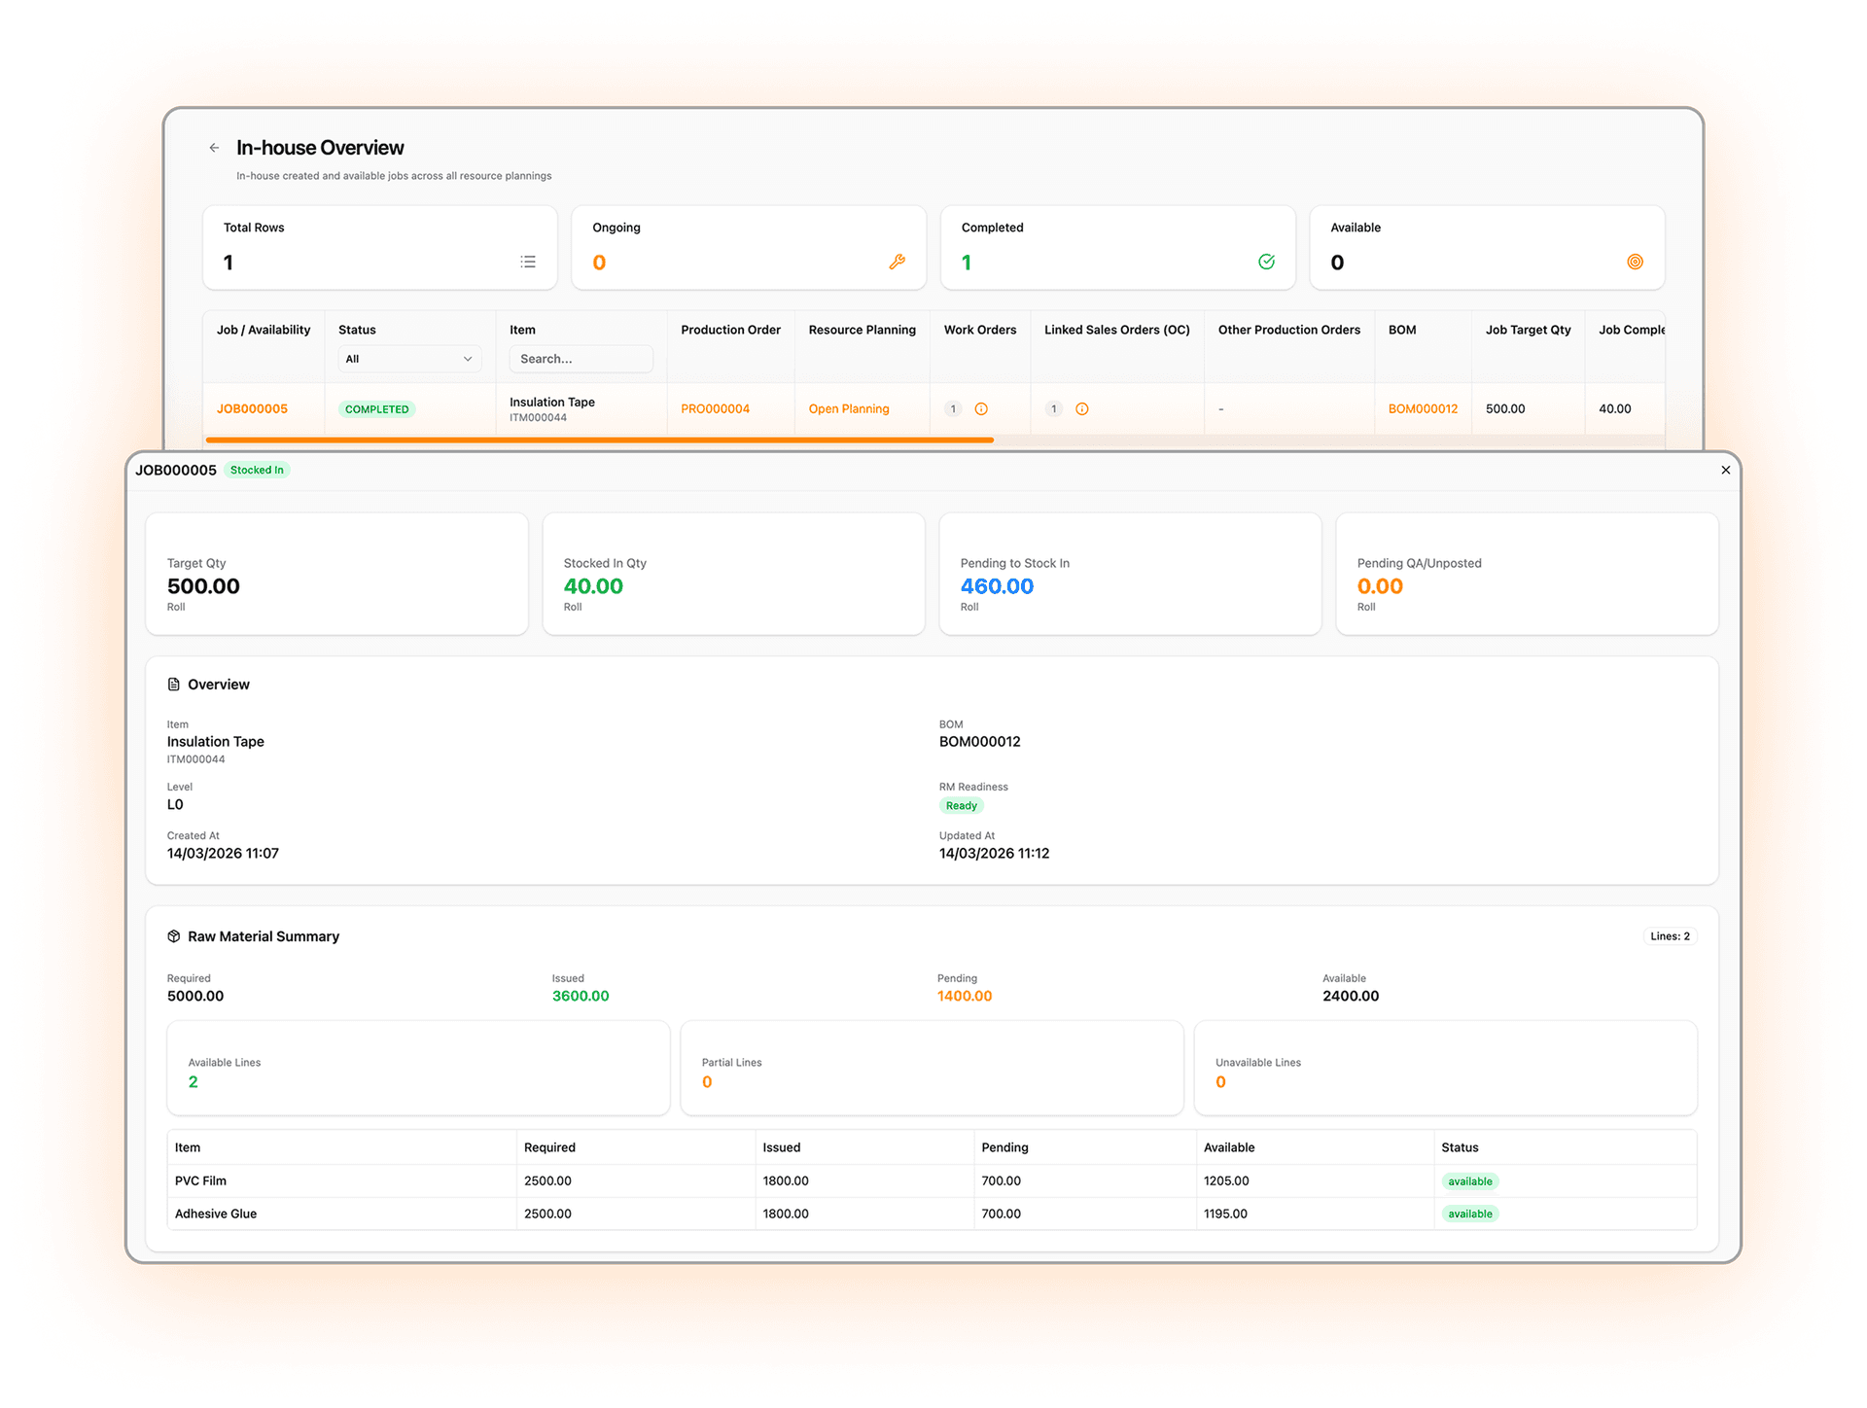1867x1408 pixels.
Task: Click the Completed summary card
Action: [1118, 247]
